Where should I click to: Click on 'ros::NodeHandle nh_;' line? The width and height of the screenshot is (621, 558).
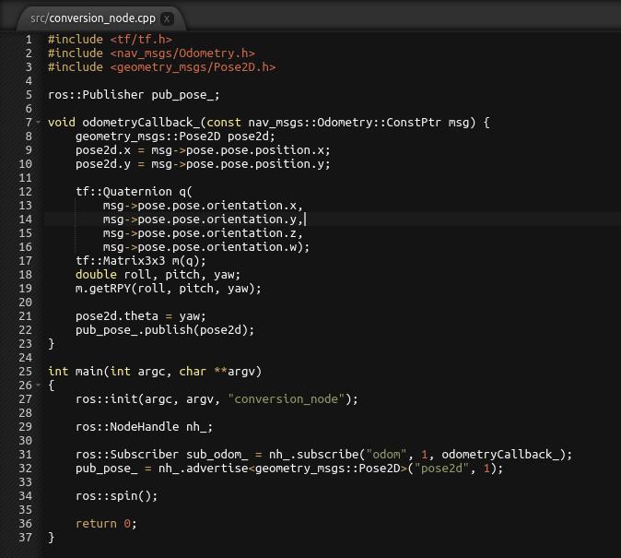pyautogui.click(x=144, y=427)
